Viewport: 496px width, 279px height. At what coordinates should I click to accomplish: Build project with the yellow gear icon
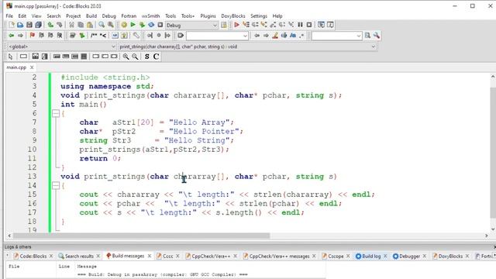point(124,25)
